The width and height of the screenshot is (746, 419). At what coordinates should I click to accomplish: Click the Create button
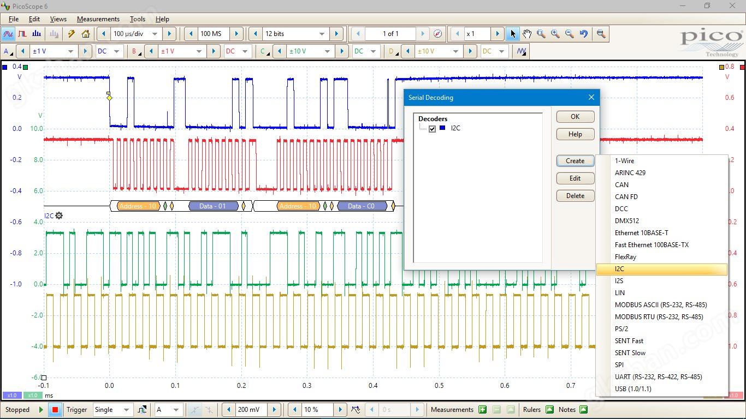[575, 161]
